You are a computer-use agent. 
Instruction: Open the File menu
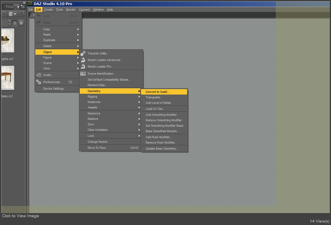pos(31,9)
